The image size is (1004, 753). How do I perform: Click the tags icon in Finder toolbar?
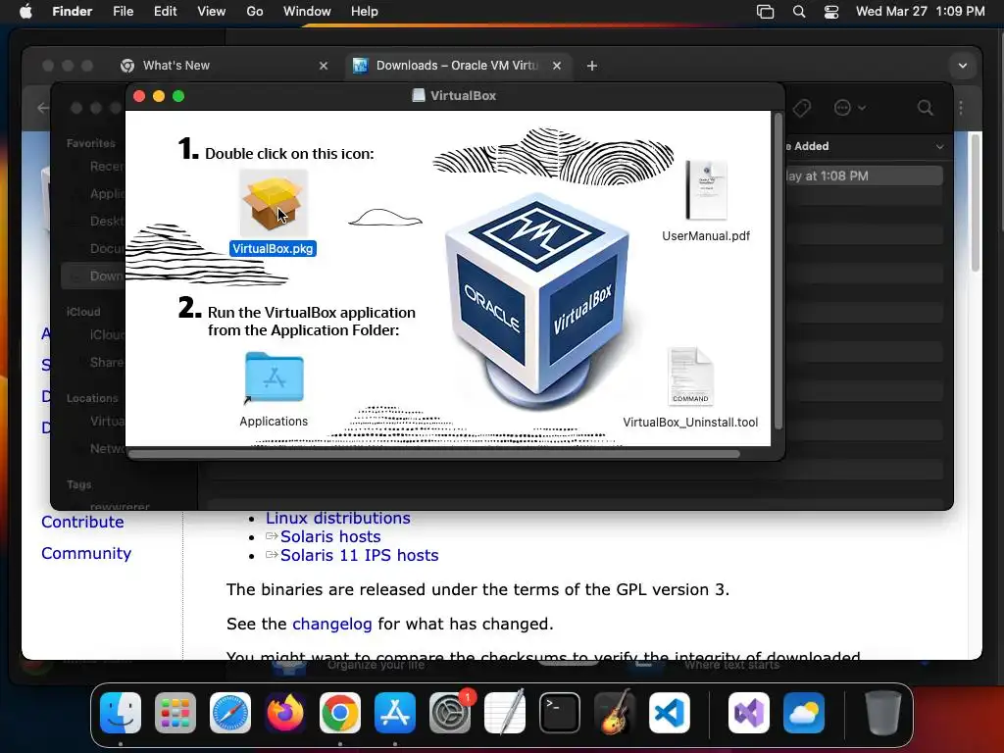click(801, 108)
